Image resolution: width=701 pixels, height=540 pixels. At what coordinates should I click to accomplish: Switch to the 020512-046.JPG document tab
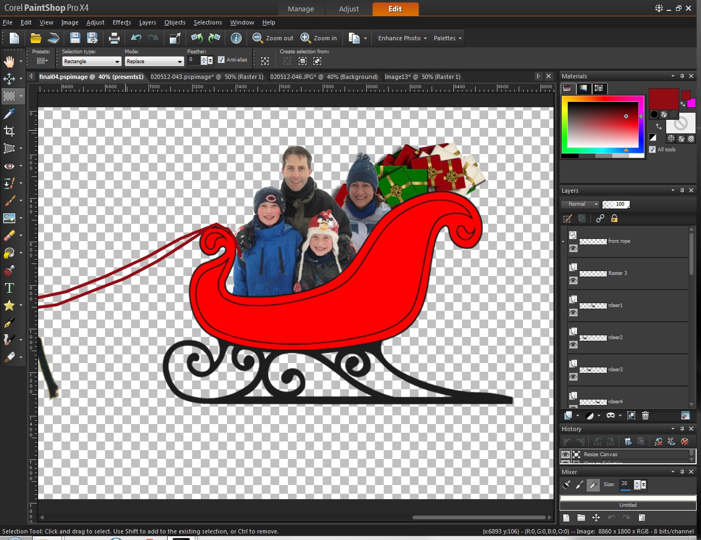[324, 77]
